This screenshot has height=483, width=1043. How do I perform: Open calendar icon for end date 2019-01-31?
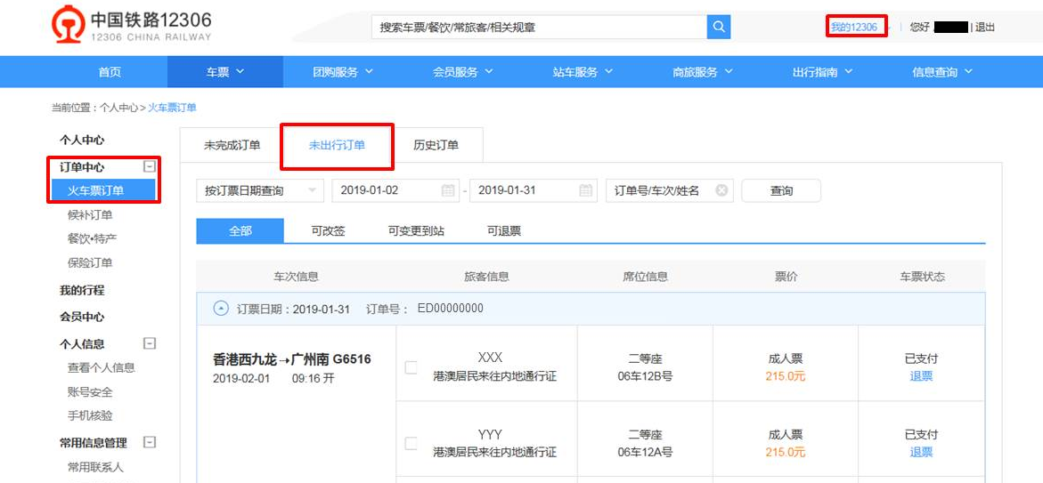[x=585, y=190]
